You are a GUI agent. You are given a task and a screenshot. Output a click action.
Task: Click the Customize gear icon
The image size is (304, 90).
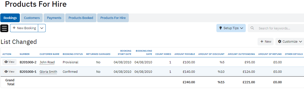[x=280, y=42]
